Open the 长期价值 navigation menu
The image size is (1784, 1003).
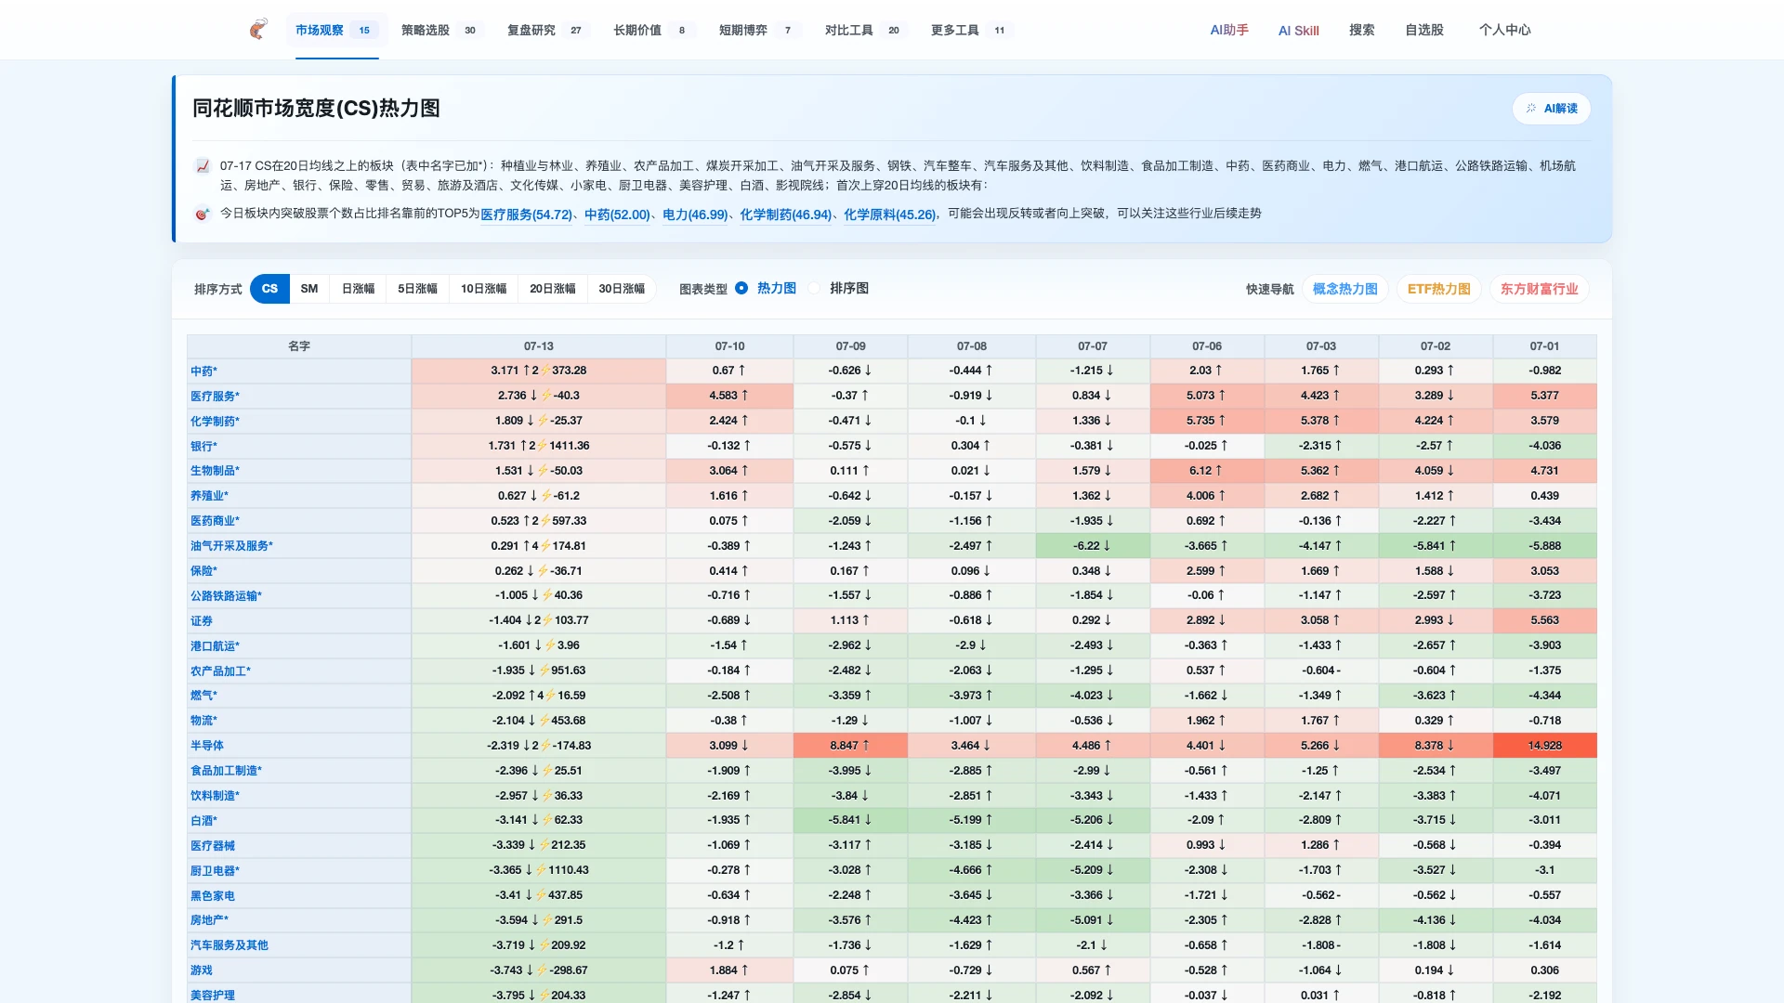(x=654, y=30)
